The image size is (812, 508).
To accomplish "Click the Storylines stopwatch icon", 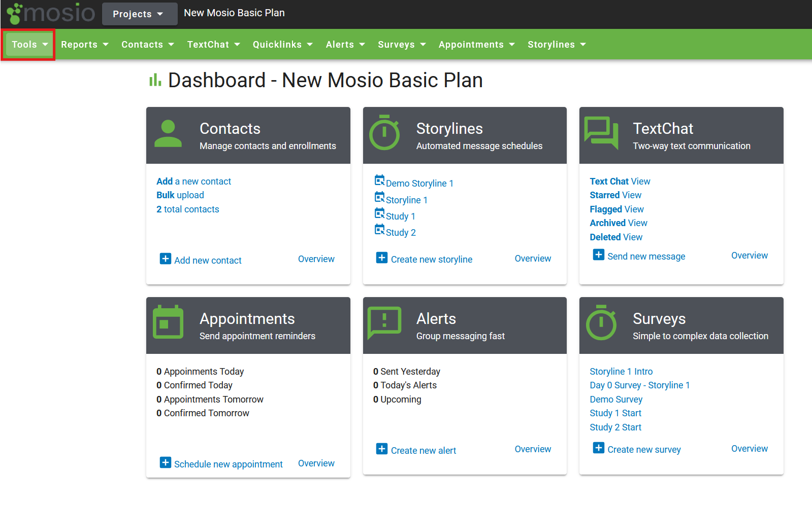I will 384,132.
